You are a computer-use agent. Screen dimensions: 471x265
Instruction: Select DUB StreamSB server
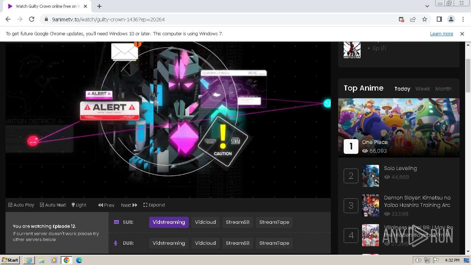pyautogui.click(x=238, y=243)
